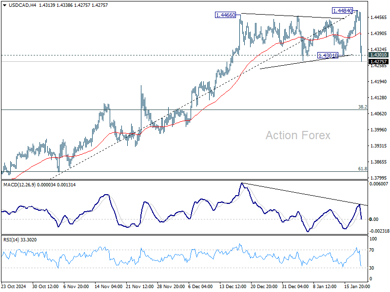The height and width of the screenshot is (292, 390).
Task: Click the MACD -0.002318 scale value
Action: pyautogui.click(x=379, y=231)
